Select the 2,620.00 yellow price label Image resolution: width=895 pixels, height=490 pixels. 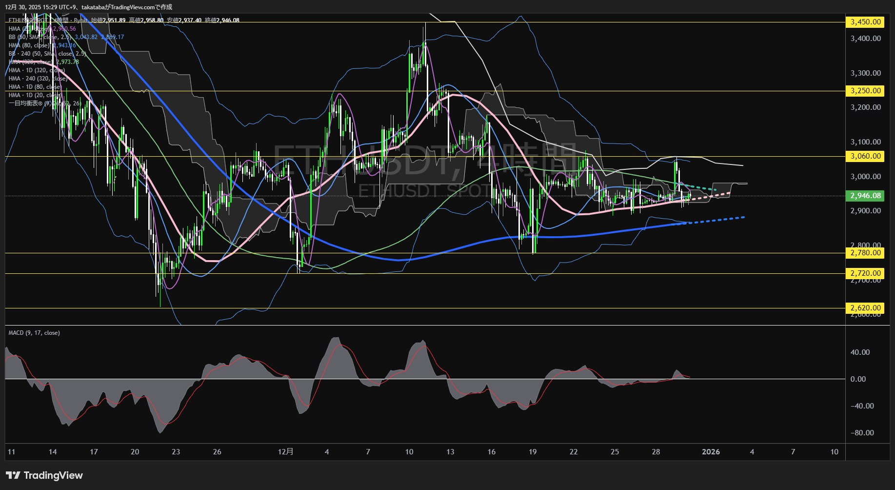[866, 308]
